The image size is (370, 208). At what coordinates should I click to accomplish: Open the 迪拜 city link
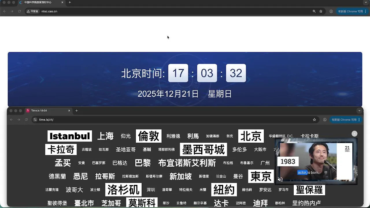[x=260, y=203]
